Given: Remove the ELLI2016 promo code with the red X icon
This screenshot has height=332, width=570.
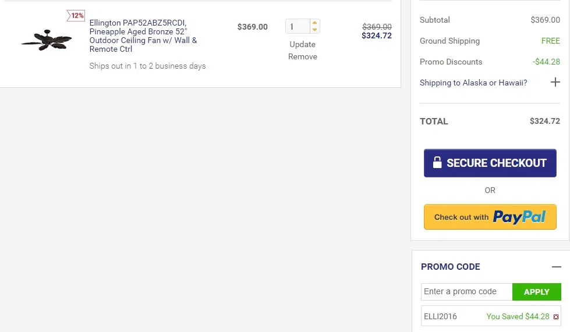Looking at the screenshot, I should point(556,317).
